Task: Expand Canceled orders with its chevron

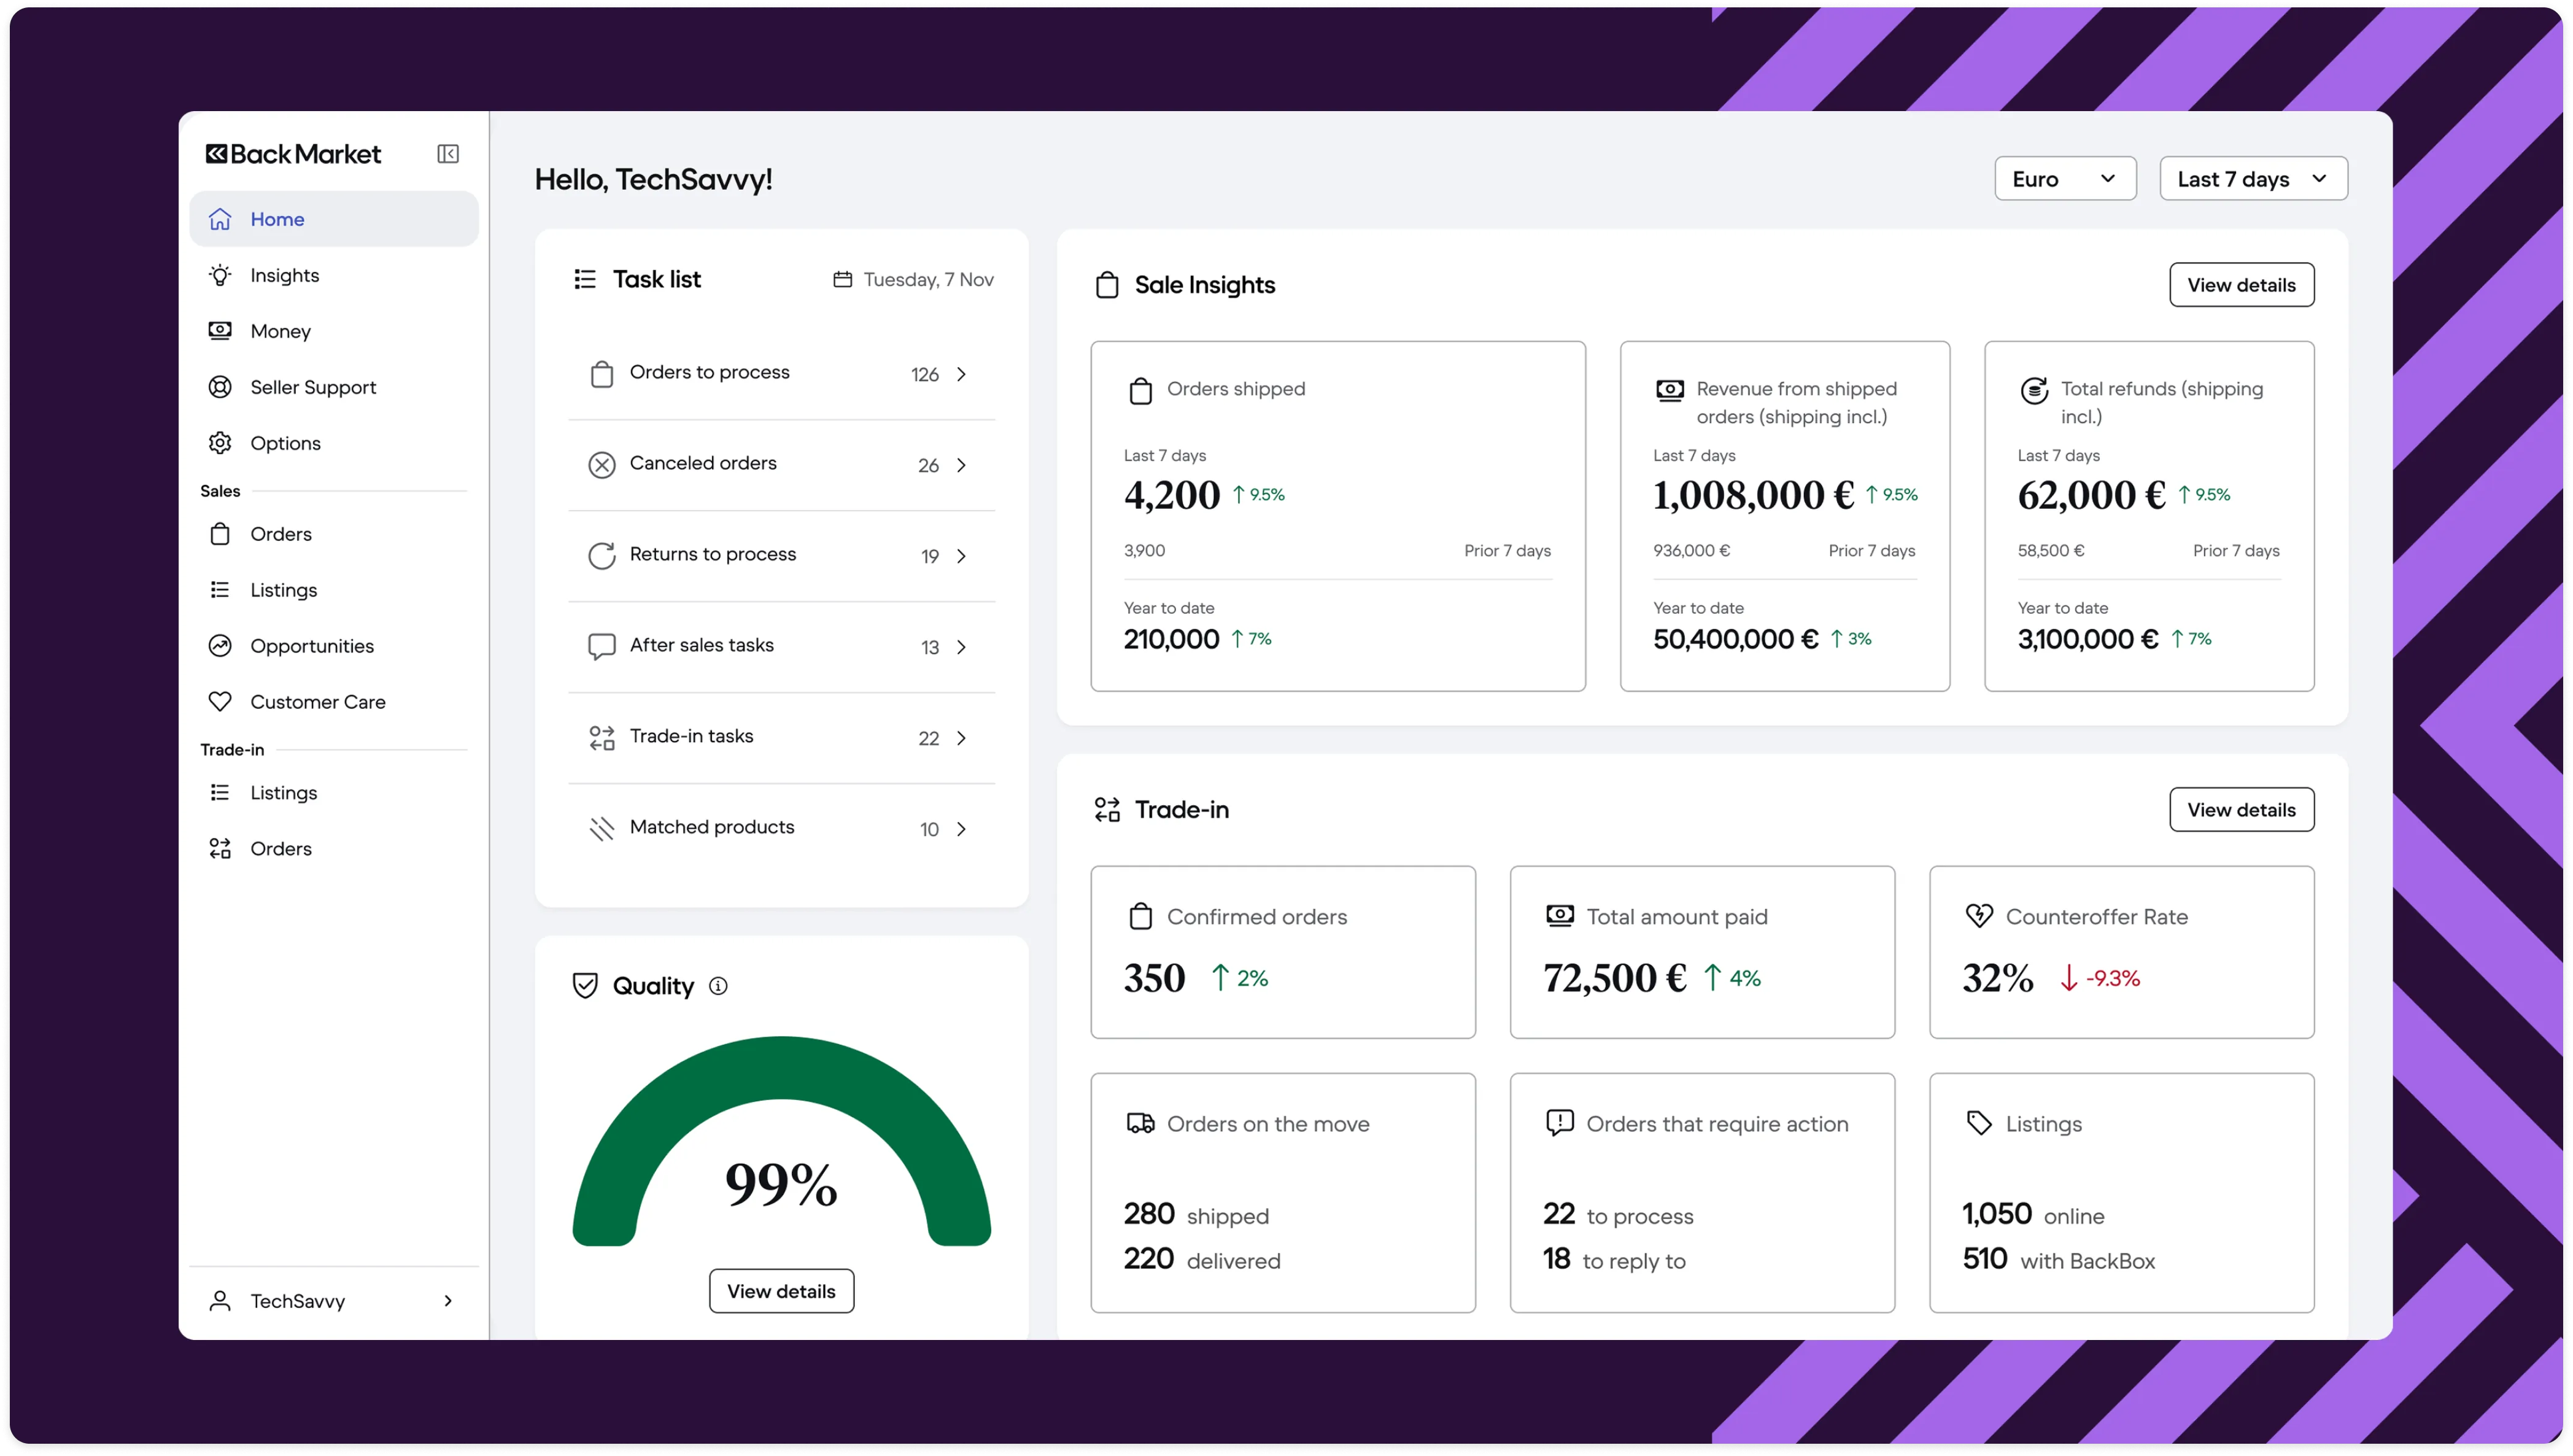Action: point(962,465)
